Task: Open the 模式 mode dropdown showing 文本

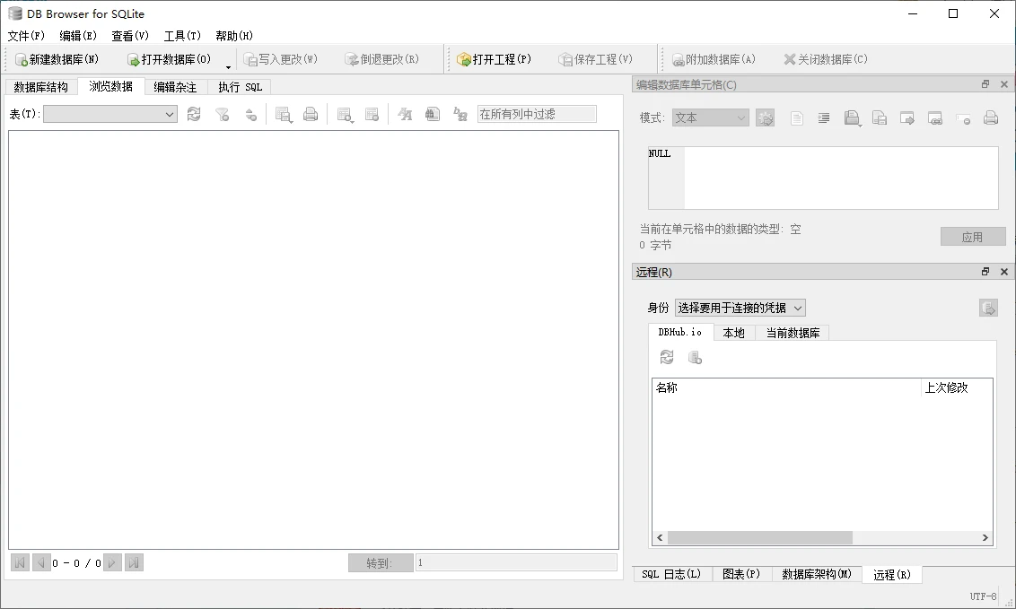Action: click(710, 117)
